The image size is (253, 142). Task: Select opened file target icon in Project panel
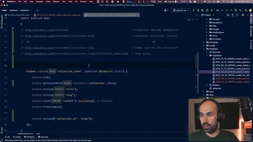coord(228,15)
